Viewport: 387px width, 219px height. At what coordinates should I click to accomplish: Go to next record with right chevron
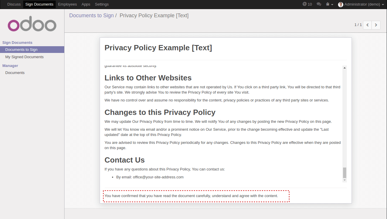(376, 25)
